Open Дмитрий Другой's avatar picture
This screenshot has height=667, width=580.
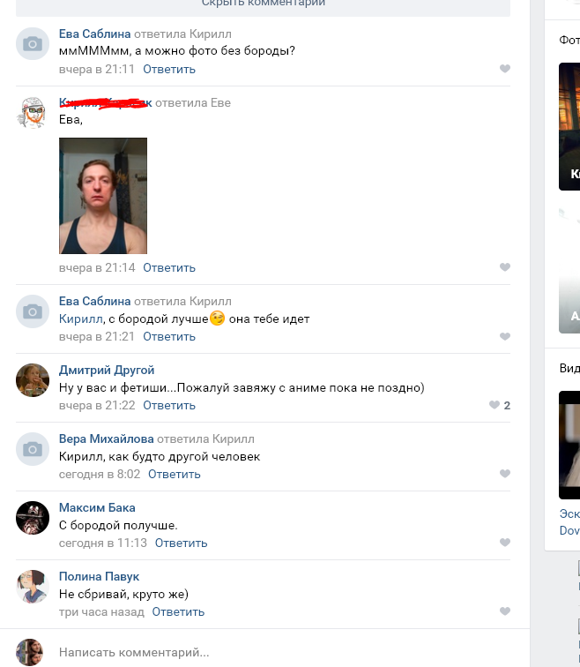tap(33, 380)
